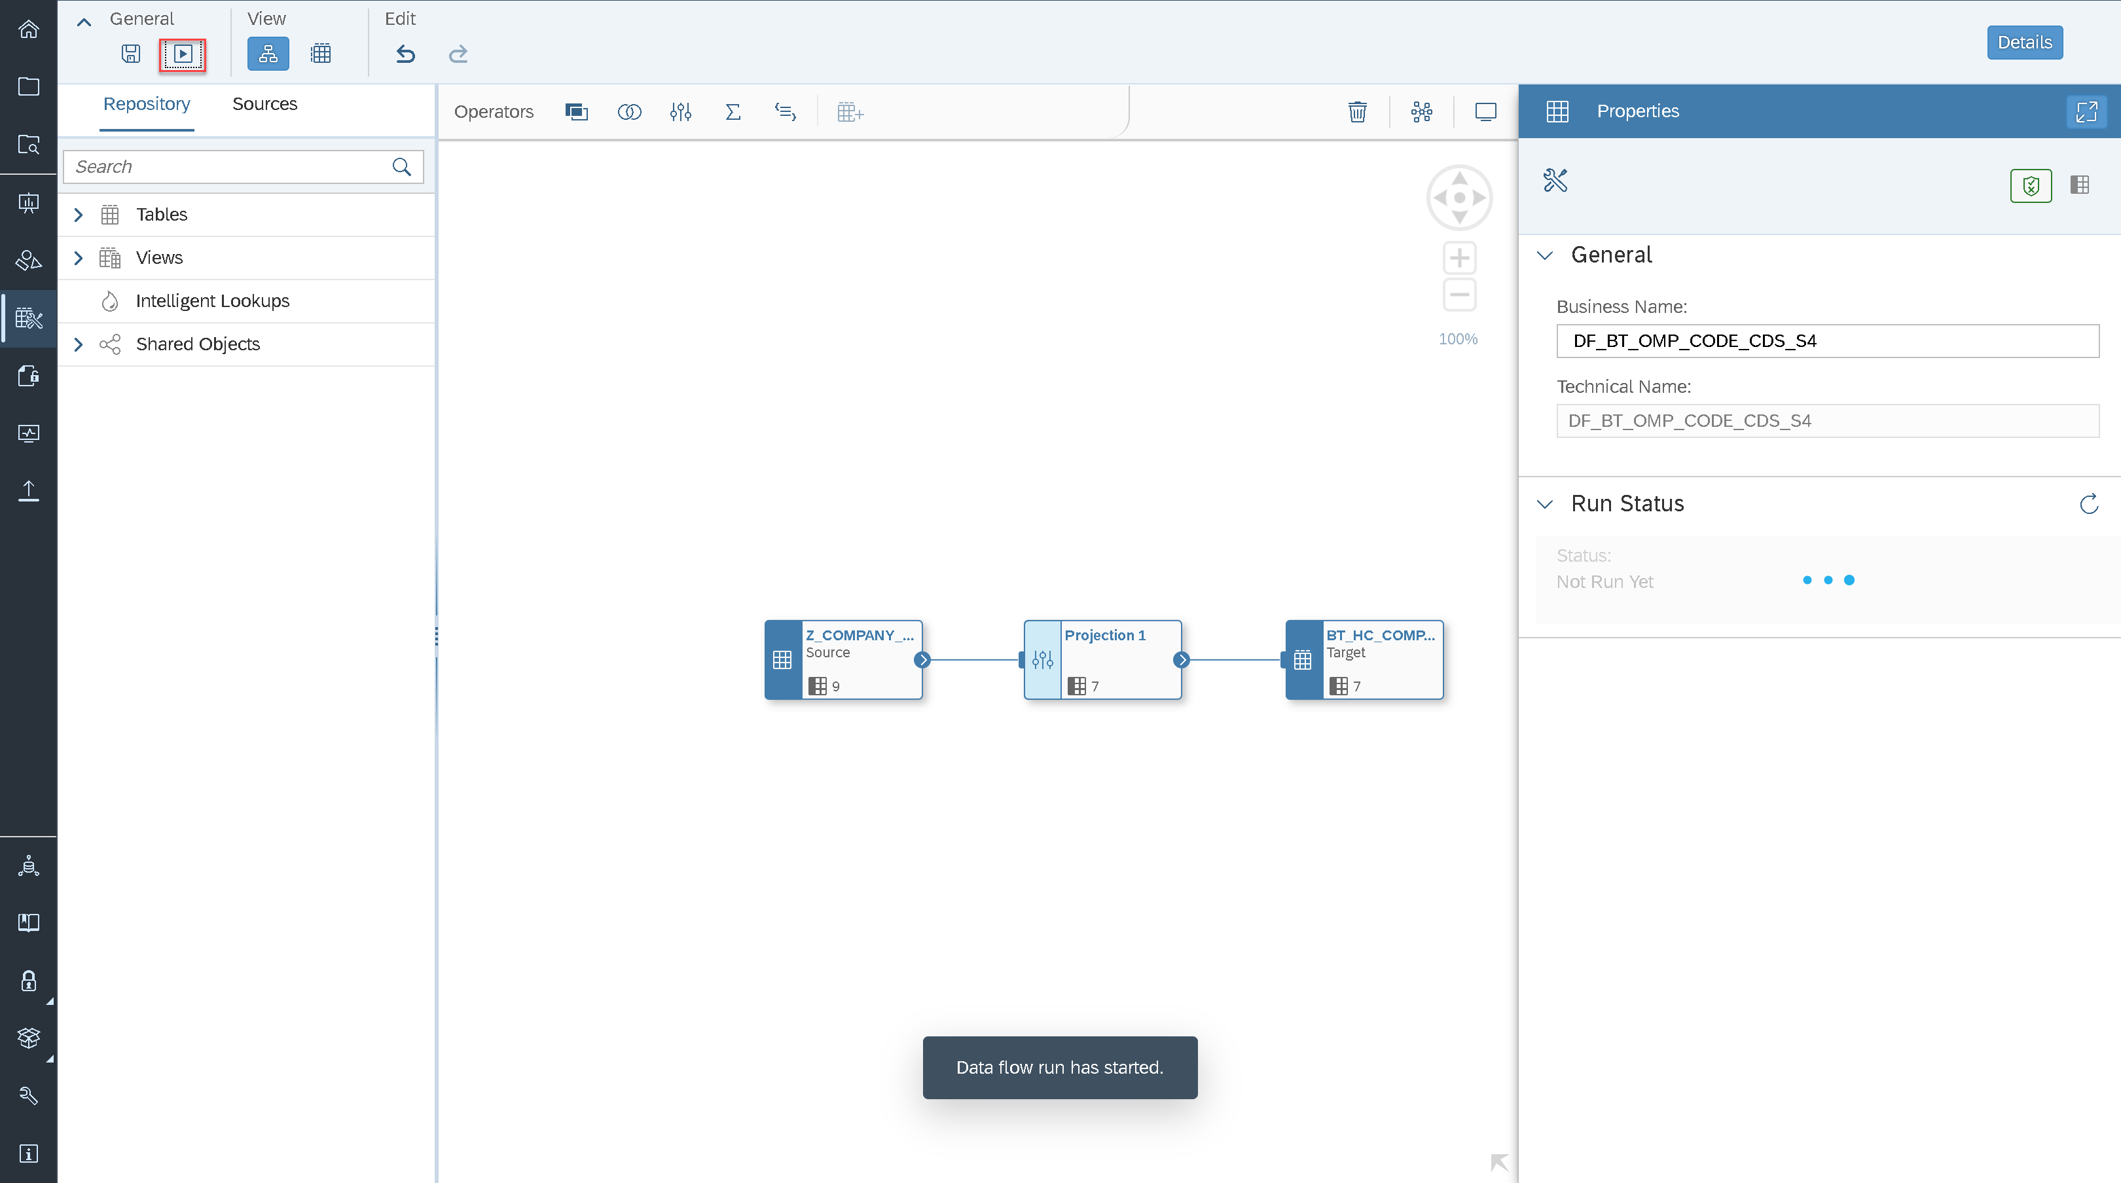Select the BT_HC_COMP target node

[1364, 660]
